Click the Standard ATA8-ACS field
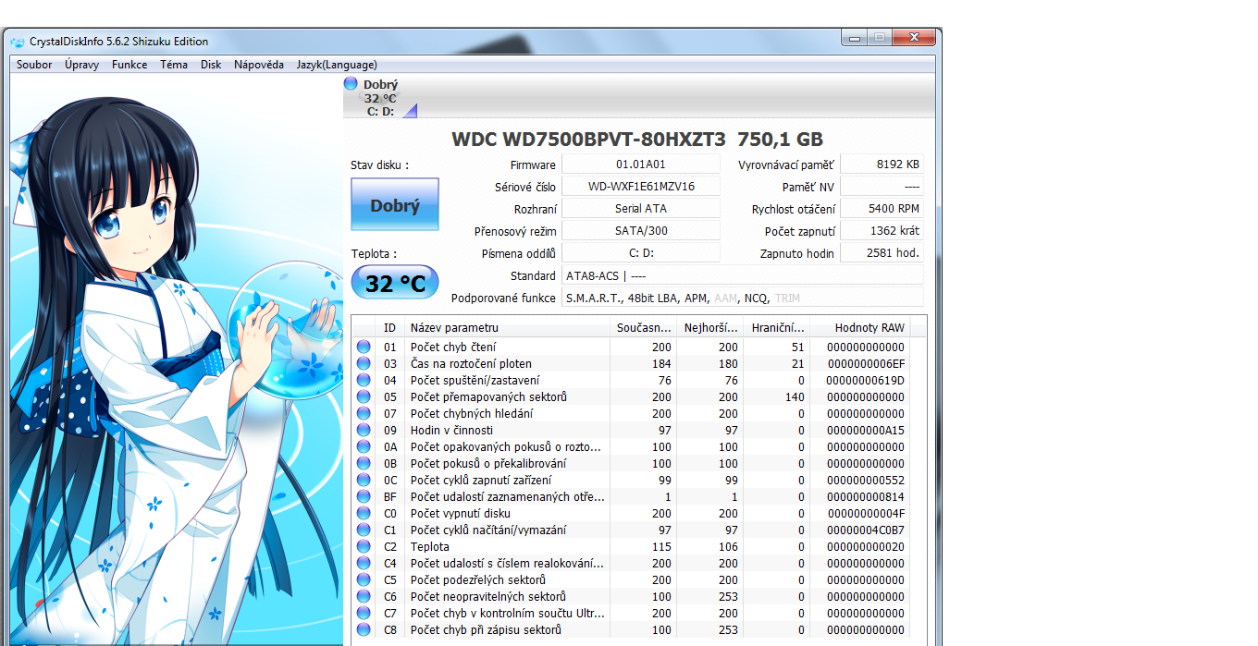The image size is (1258, 646). coord(743,275)
